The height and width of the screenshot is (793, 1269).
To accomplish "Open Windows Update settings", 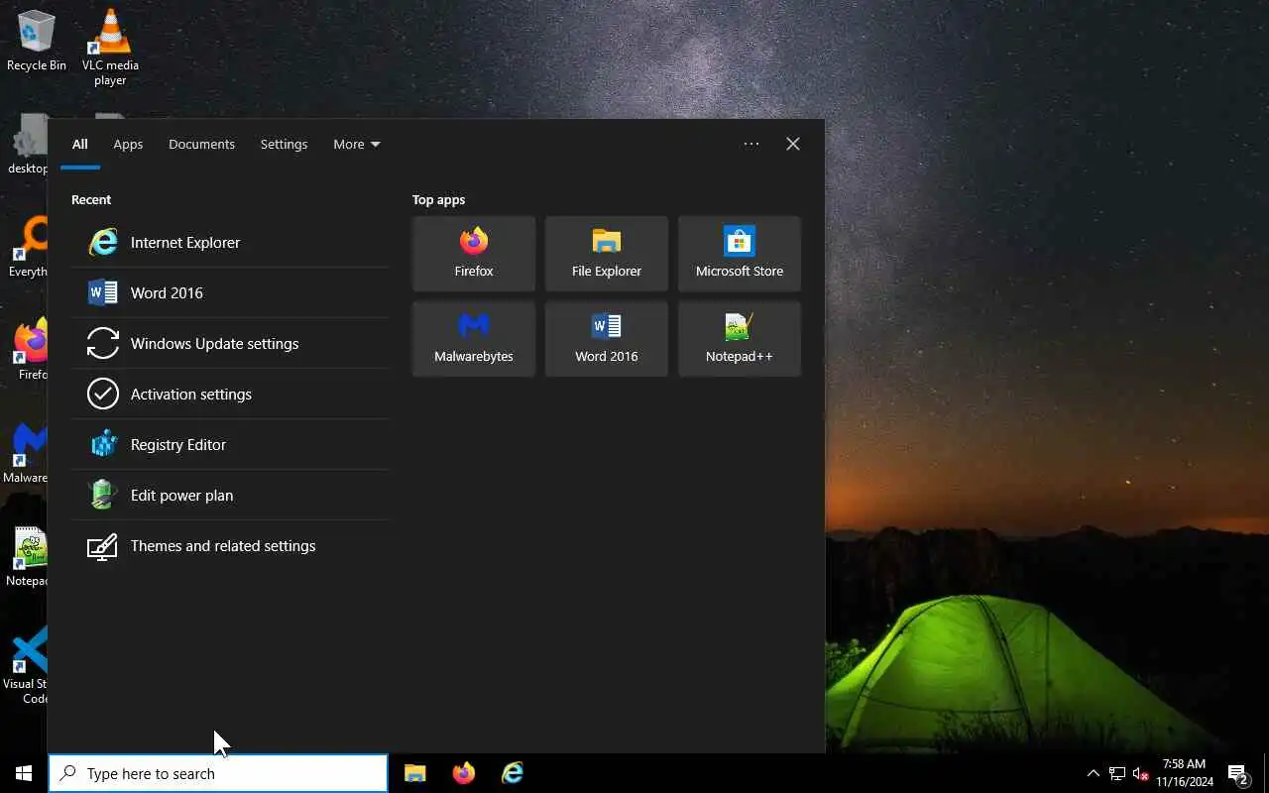I will 230,343.
